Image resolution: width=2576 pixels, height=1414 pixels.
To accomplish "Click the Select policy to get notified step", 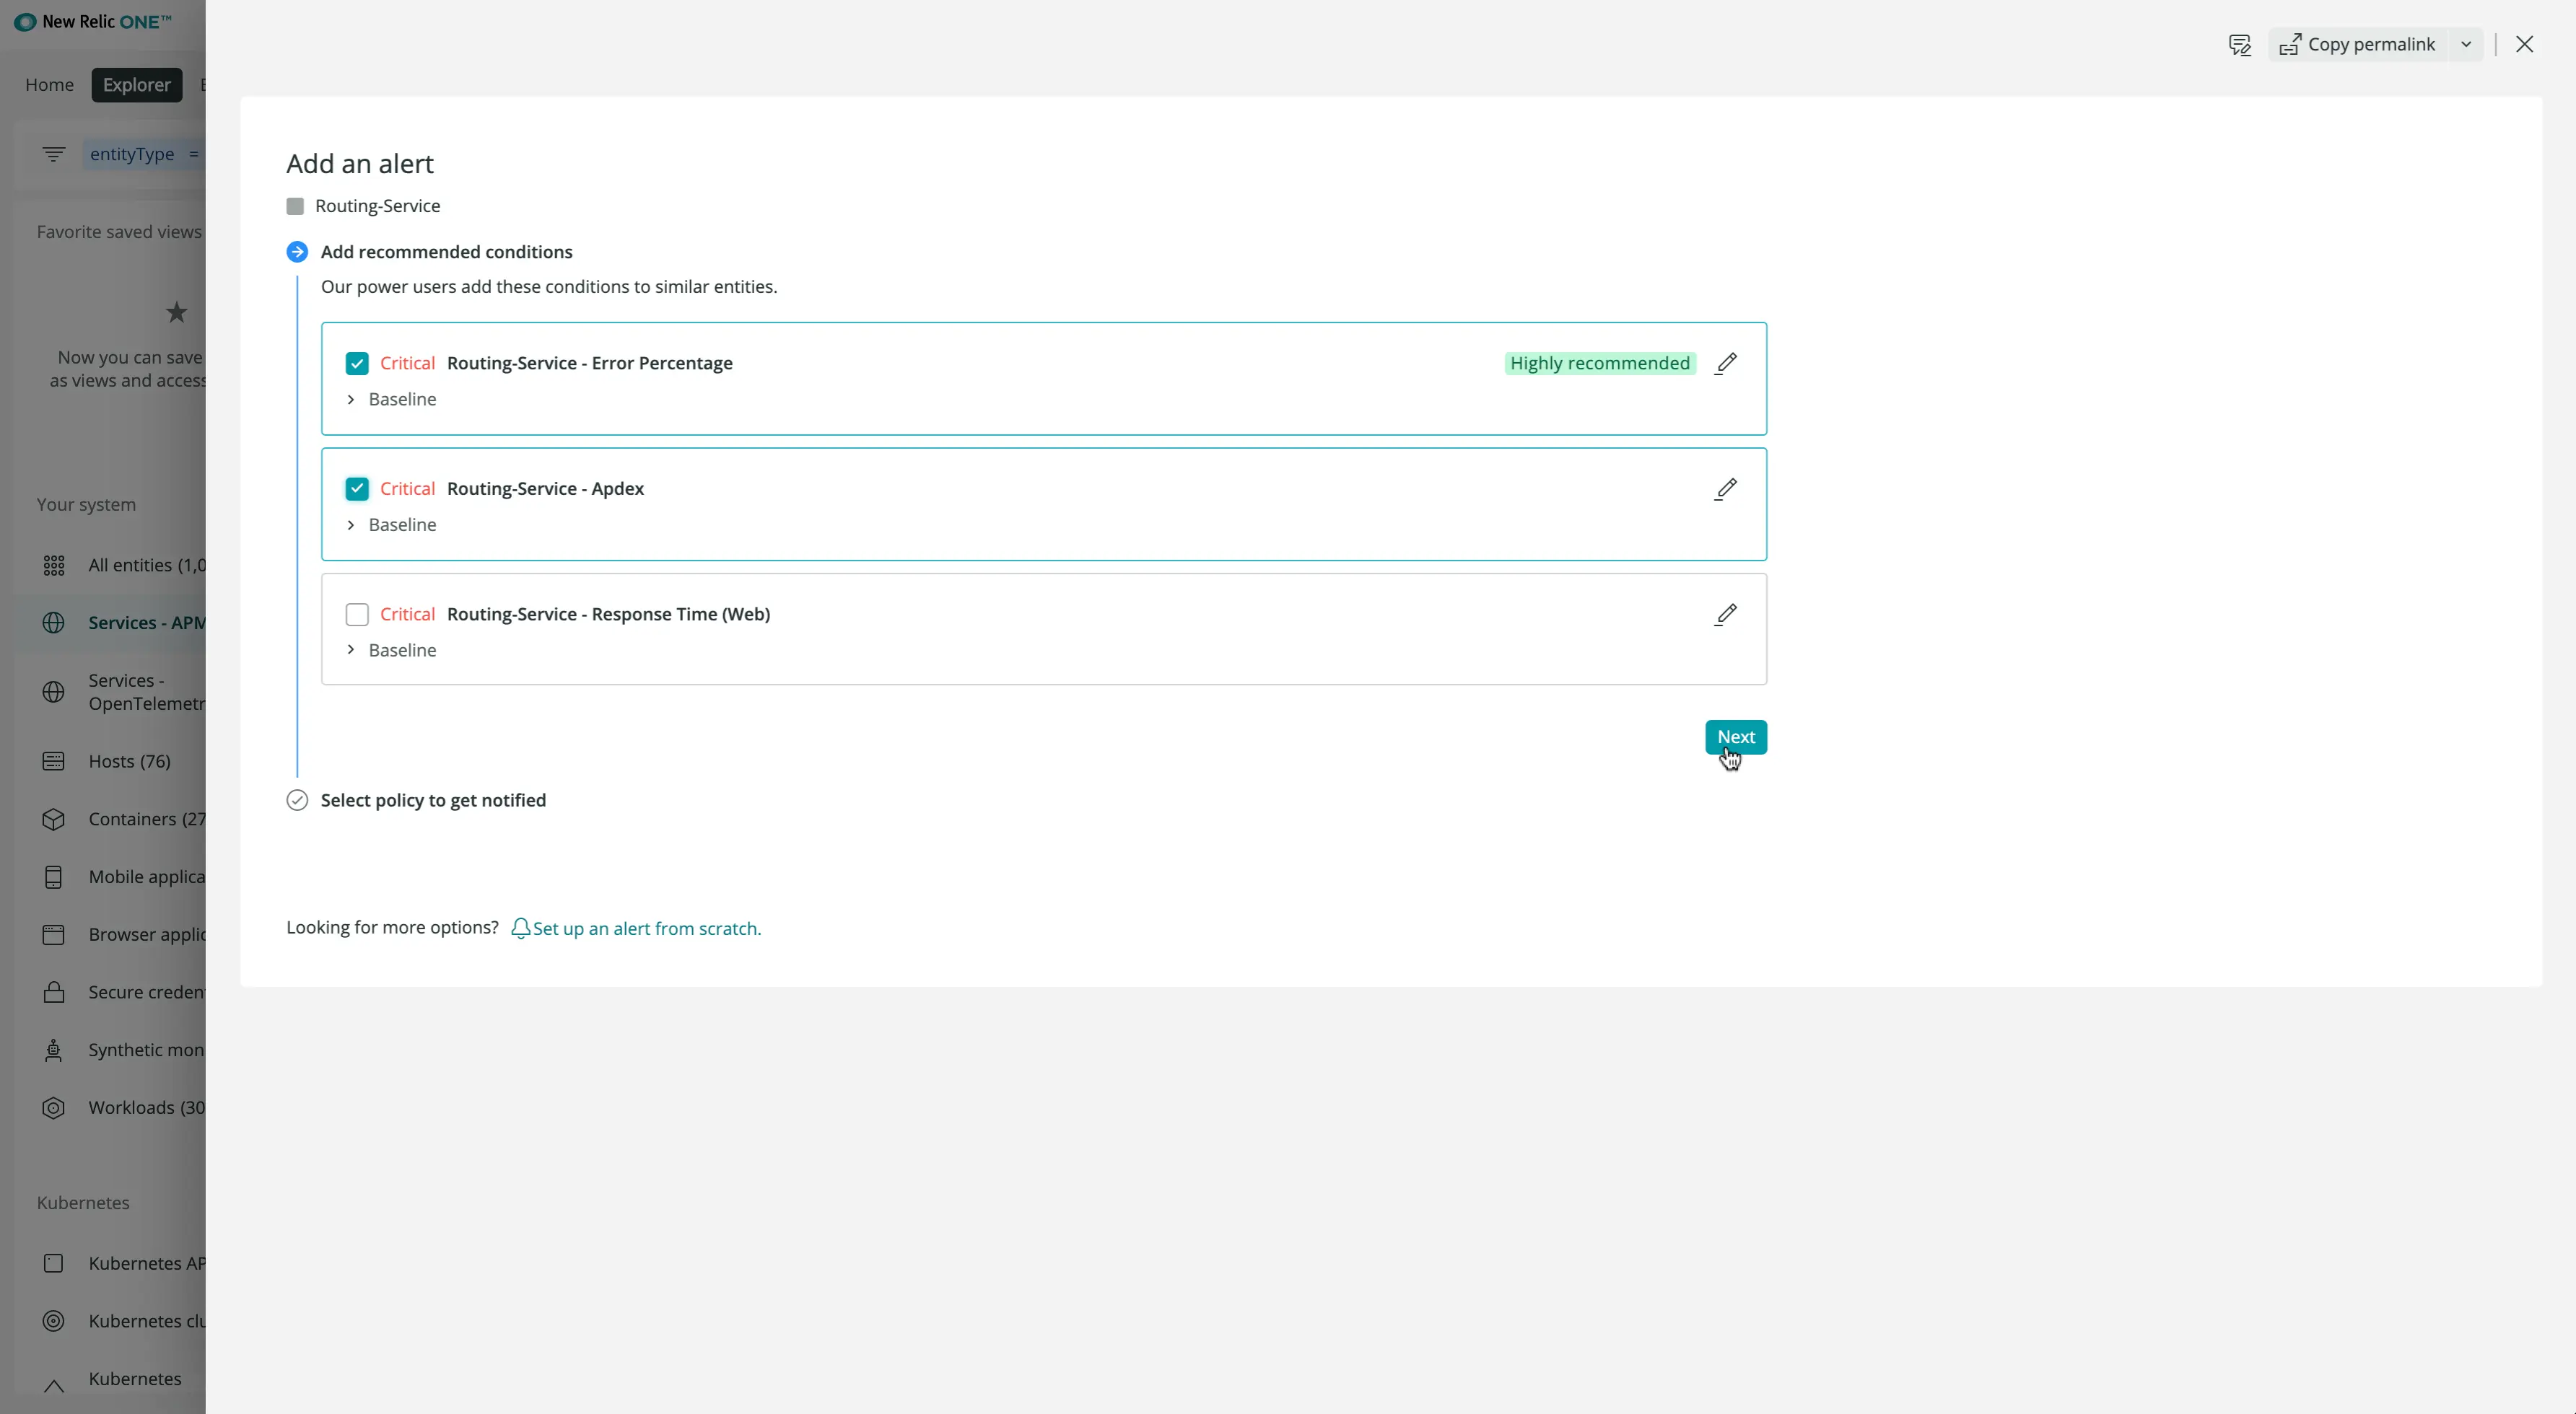I will click(434, 799).
